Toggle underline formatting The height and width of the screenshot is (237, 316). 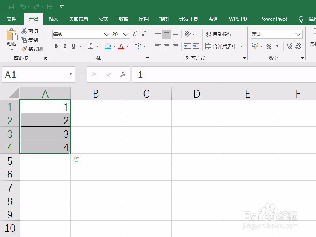point(73,46)
